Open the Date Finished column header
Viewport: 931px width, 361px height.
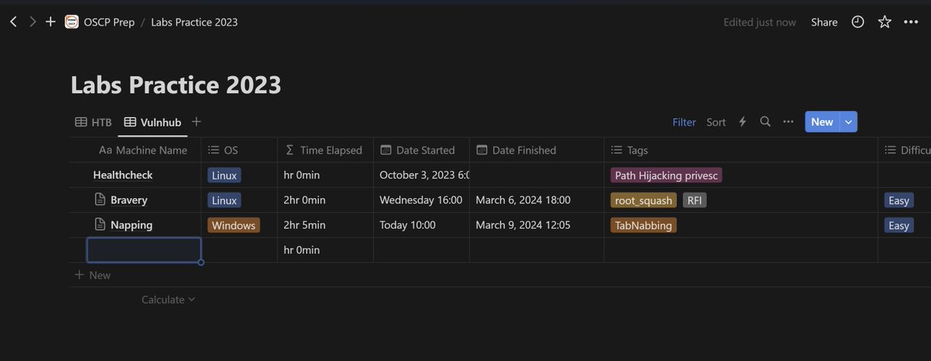click(x=536, y=150)
